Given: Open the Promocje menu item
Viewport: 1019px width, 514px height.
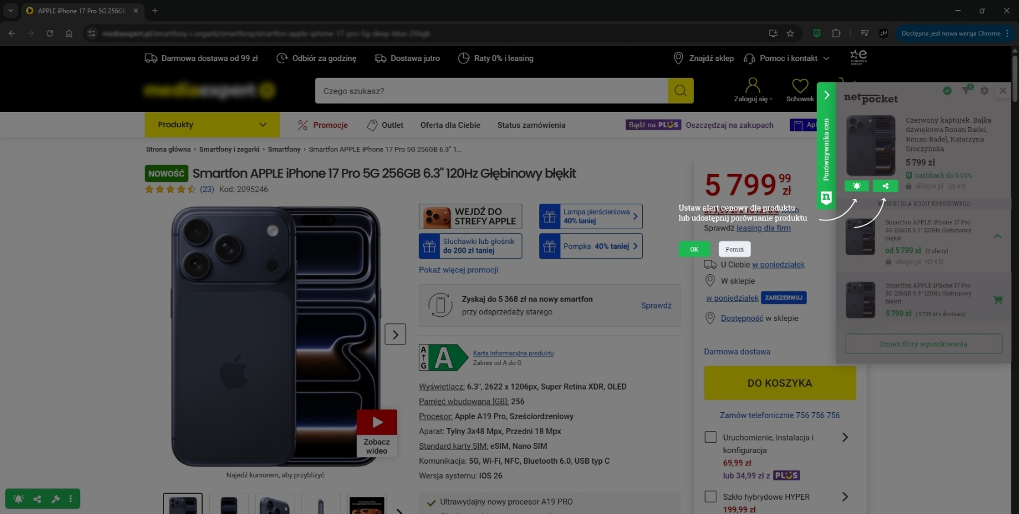Looking at the screenshot, I should [x=323, y=125].
